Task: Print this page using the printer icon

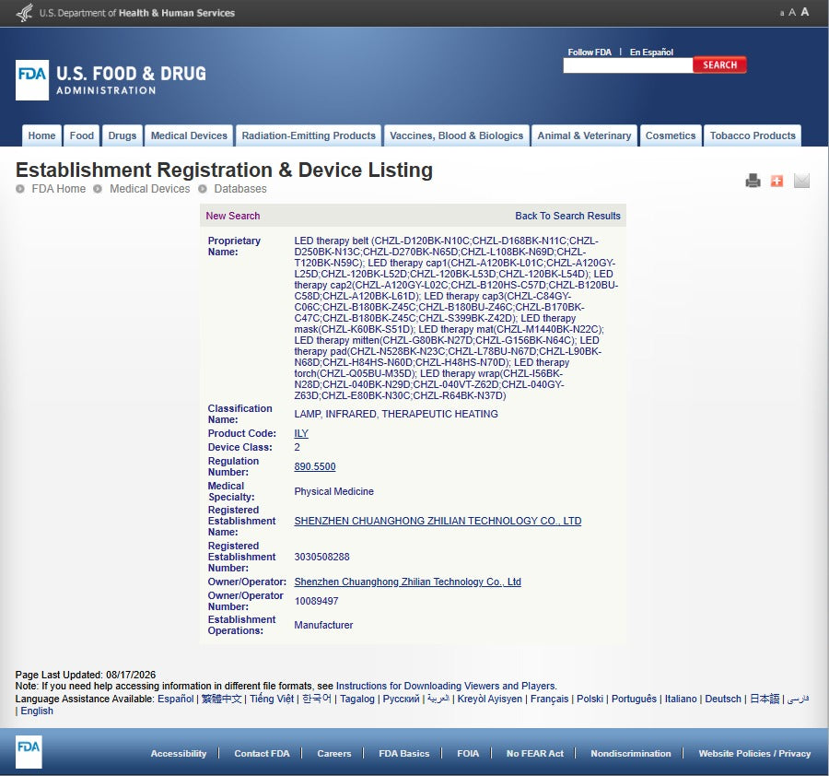Action: (753, 181)
